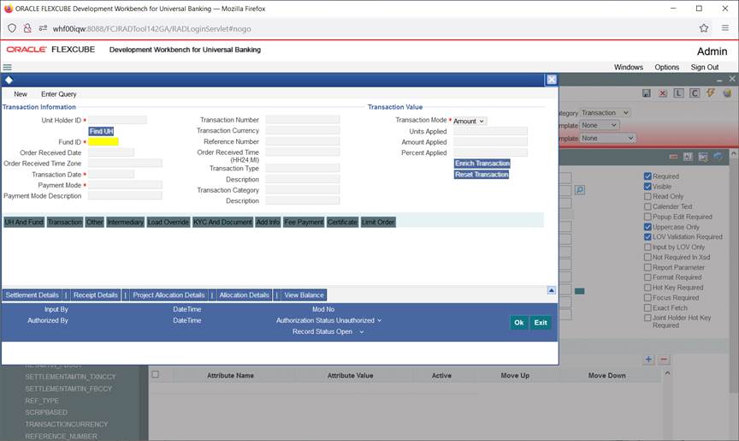The image size is (739, 441).
Task: Click the Reset Transaction button
Action: tap(482, 175)
